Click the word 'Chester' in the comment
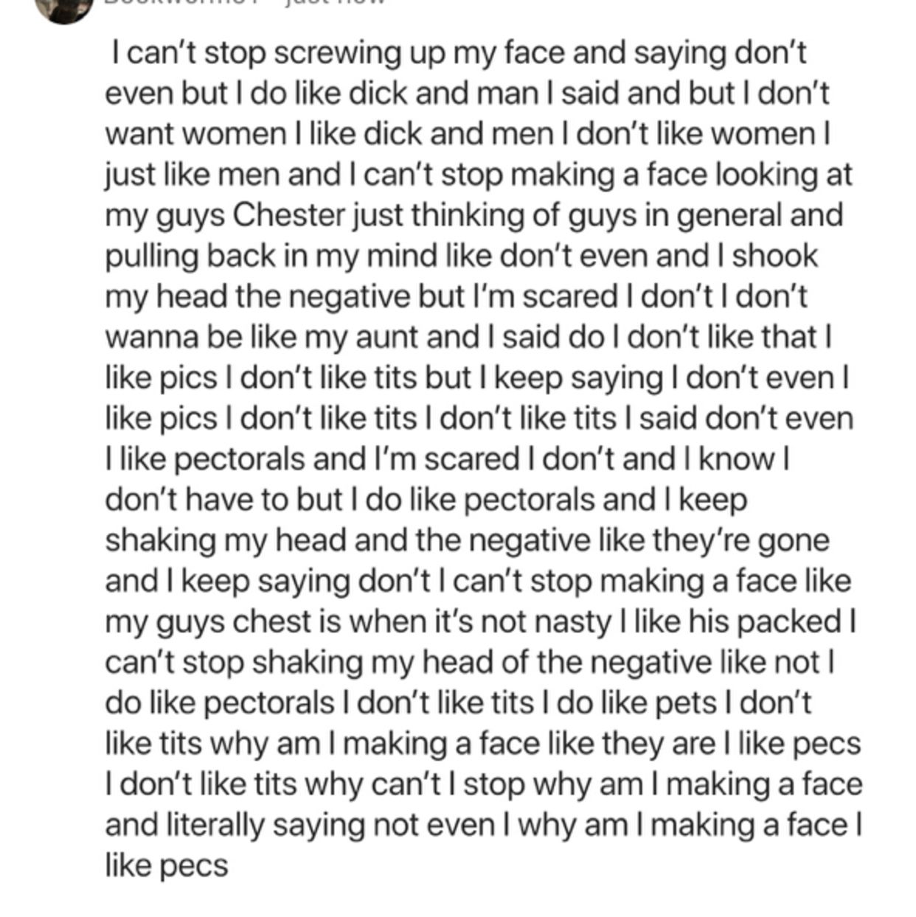The width and height of the screenshot is (916, 917). click(x=289, y=216)
